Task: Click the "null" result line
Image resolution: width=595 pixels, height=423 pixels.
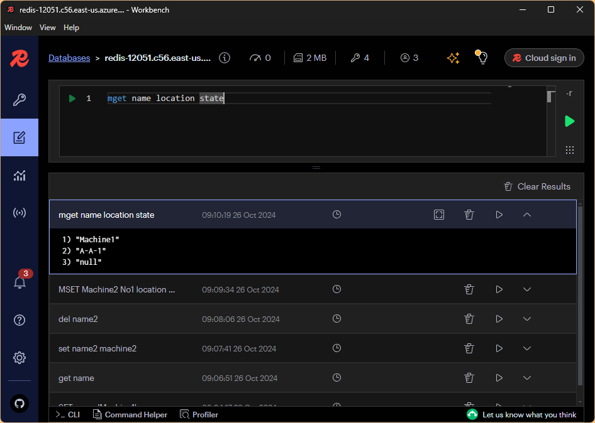Action: [82, 262]
